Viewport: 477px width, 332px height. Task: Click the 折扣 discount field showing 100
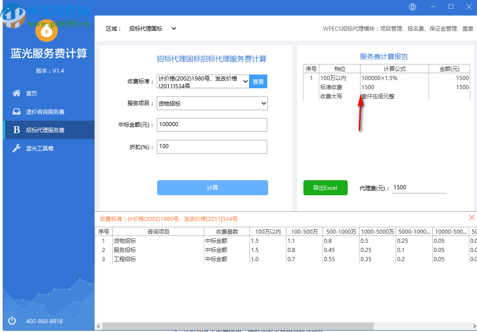[212, 146]
